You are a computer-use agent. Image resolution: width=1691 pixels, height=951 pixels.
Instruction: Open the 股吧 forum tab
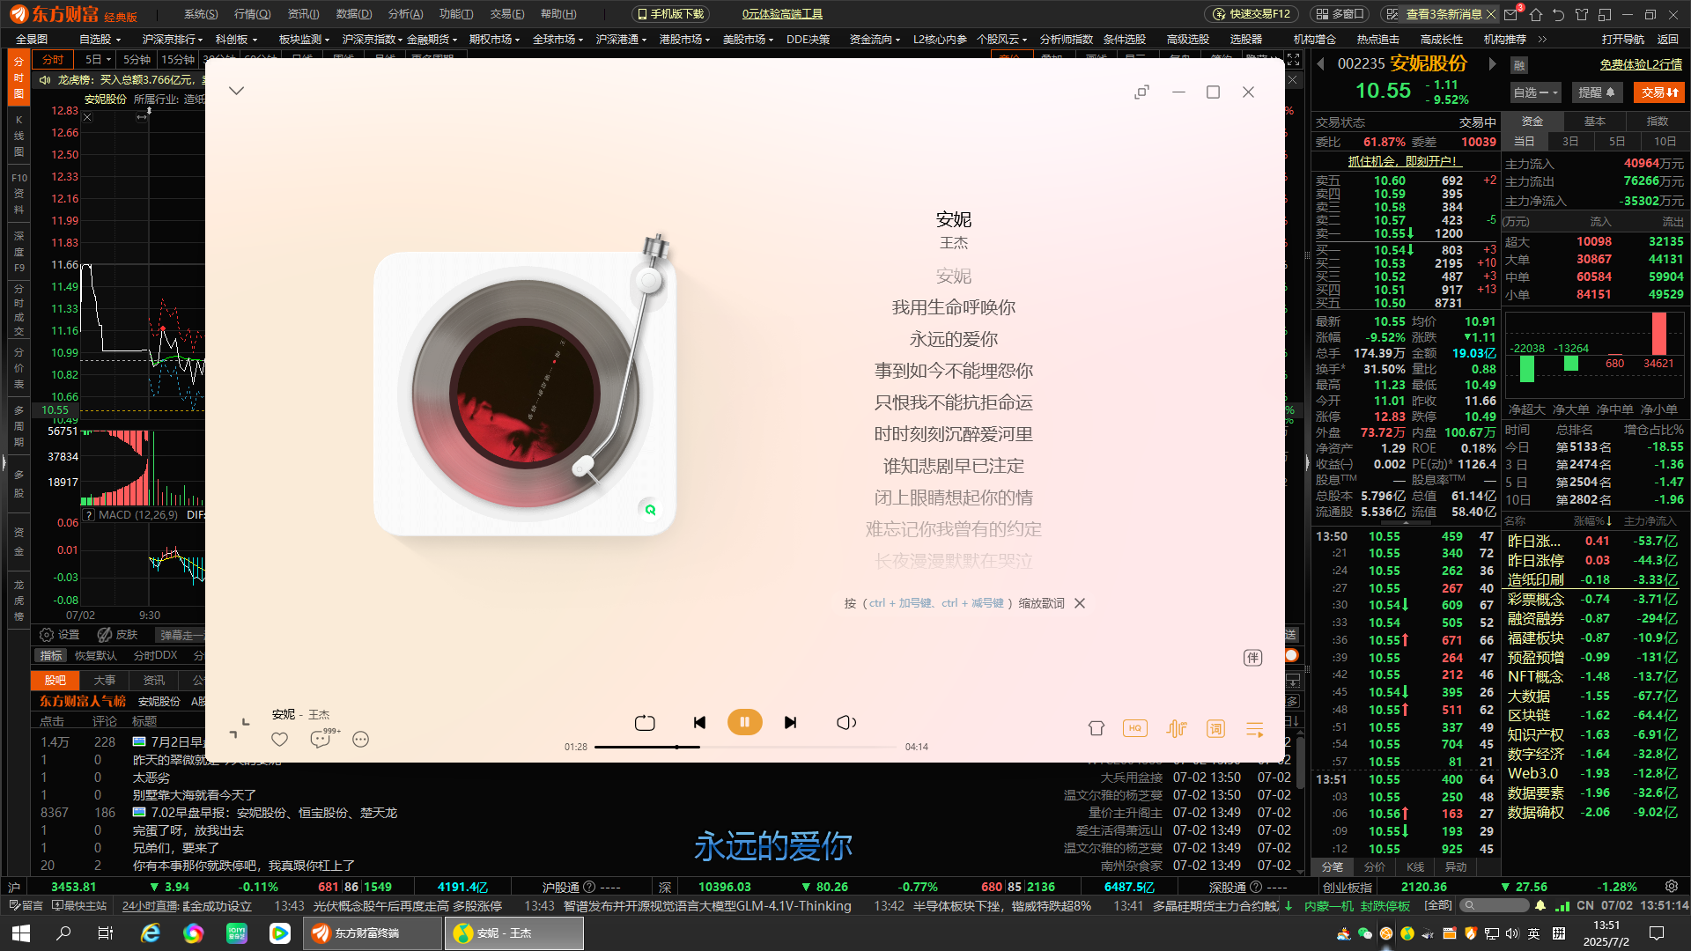(55, 680)
